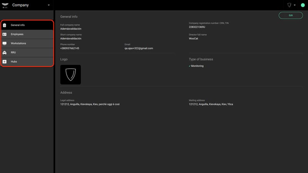The width and height of the screenshot is (308, 173).
Task: Click the company logo shield thumbnail
Action: point(70,75)
